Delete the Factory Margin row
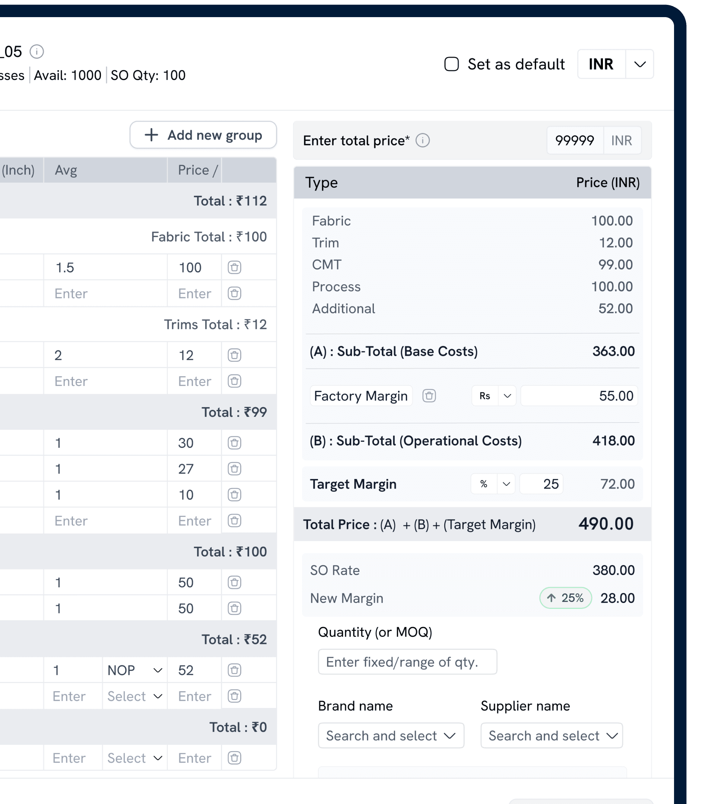This screenshot has height=804, width=715. pyautogui.click(x=429, y=396)
